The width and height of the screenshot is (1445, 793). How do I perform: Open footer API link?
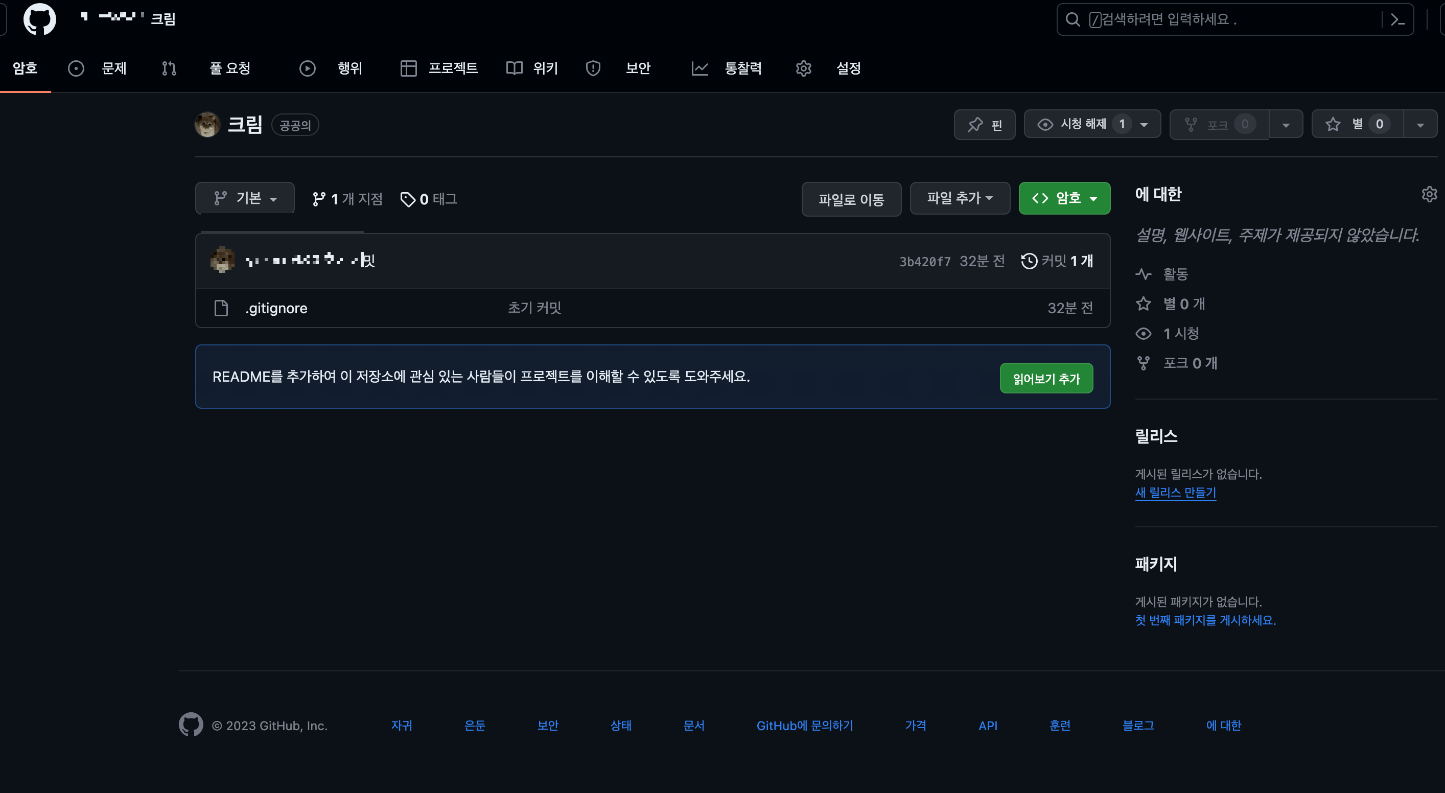tap(988, 725)
